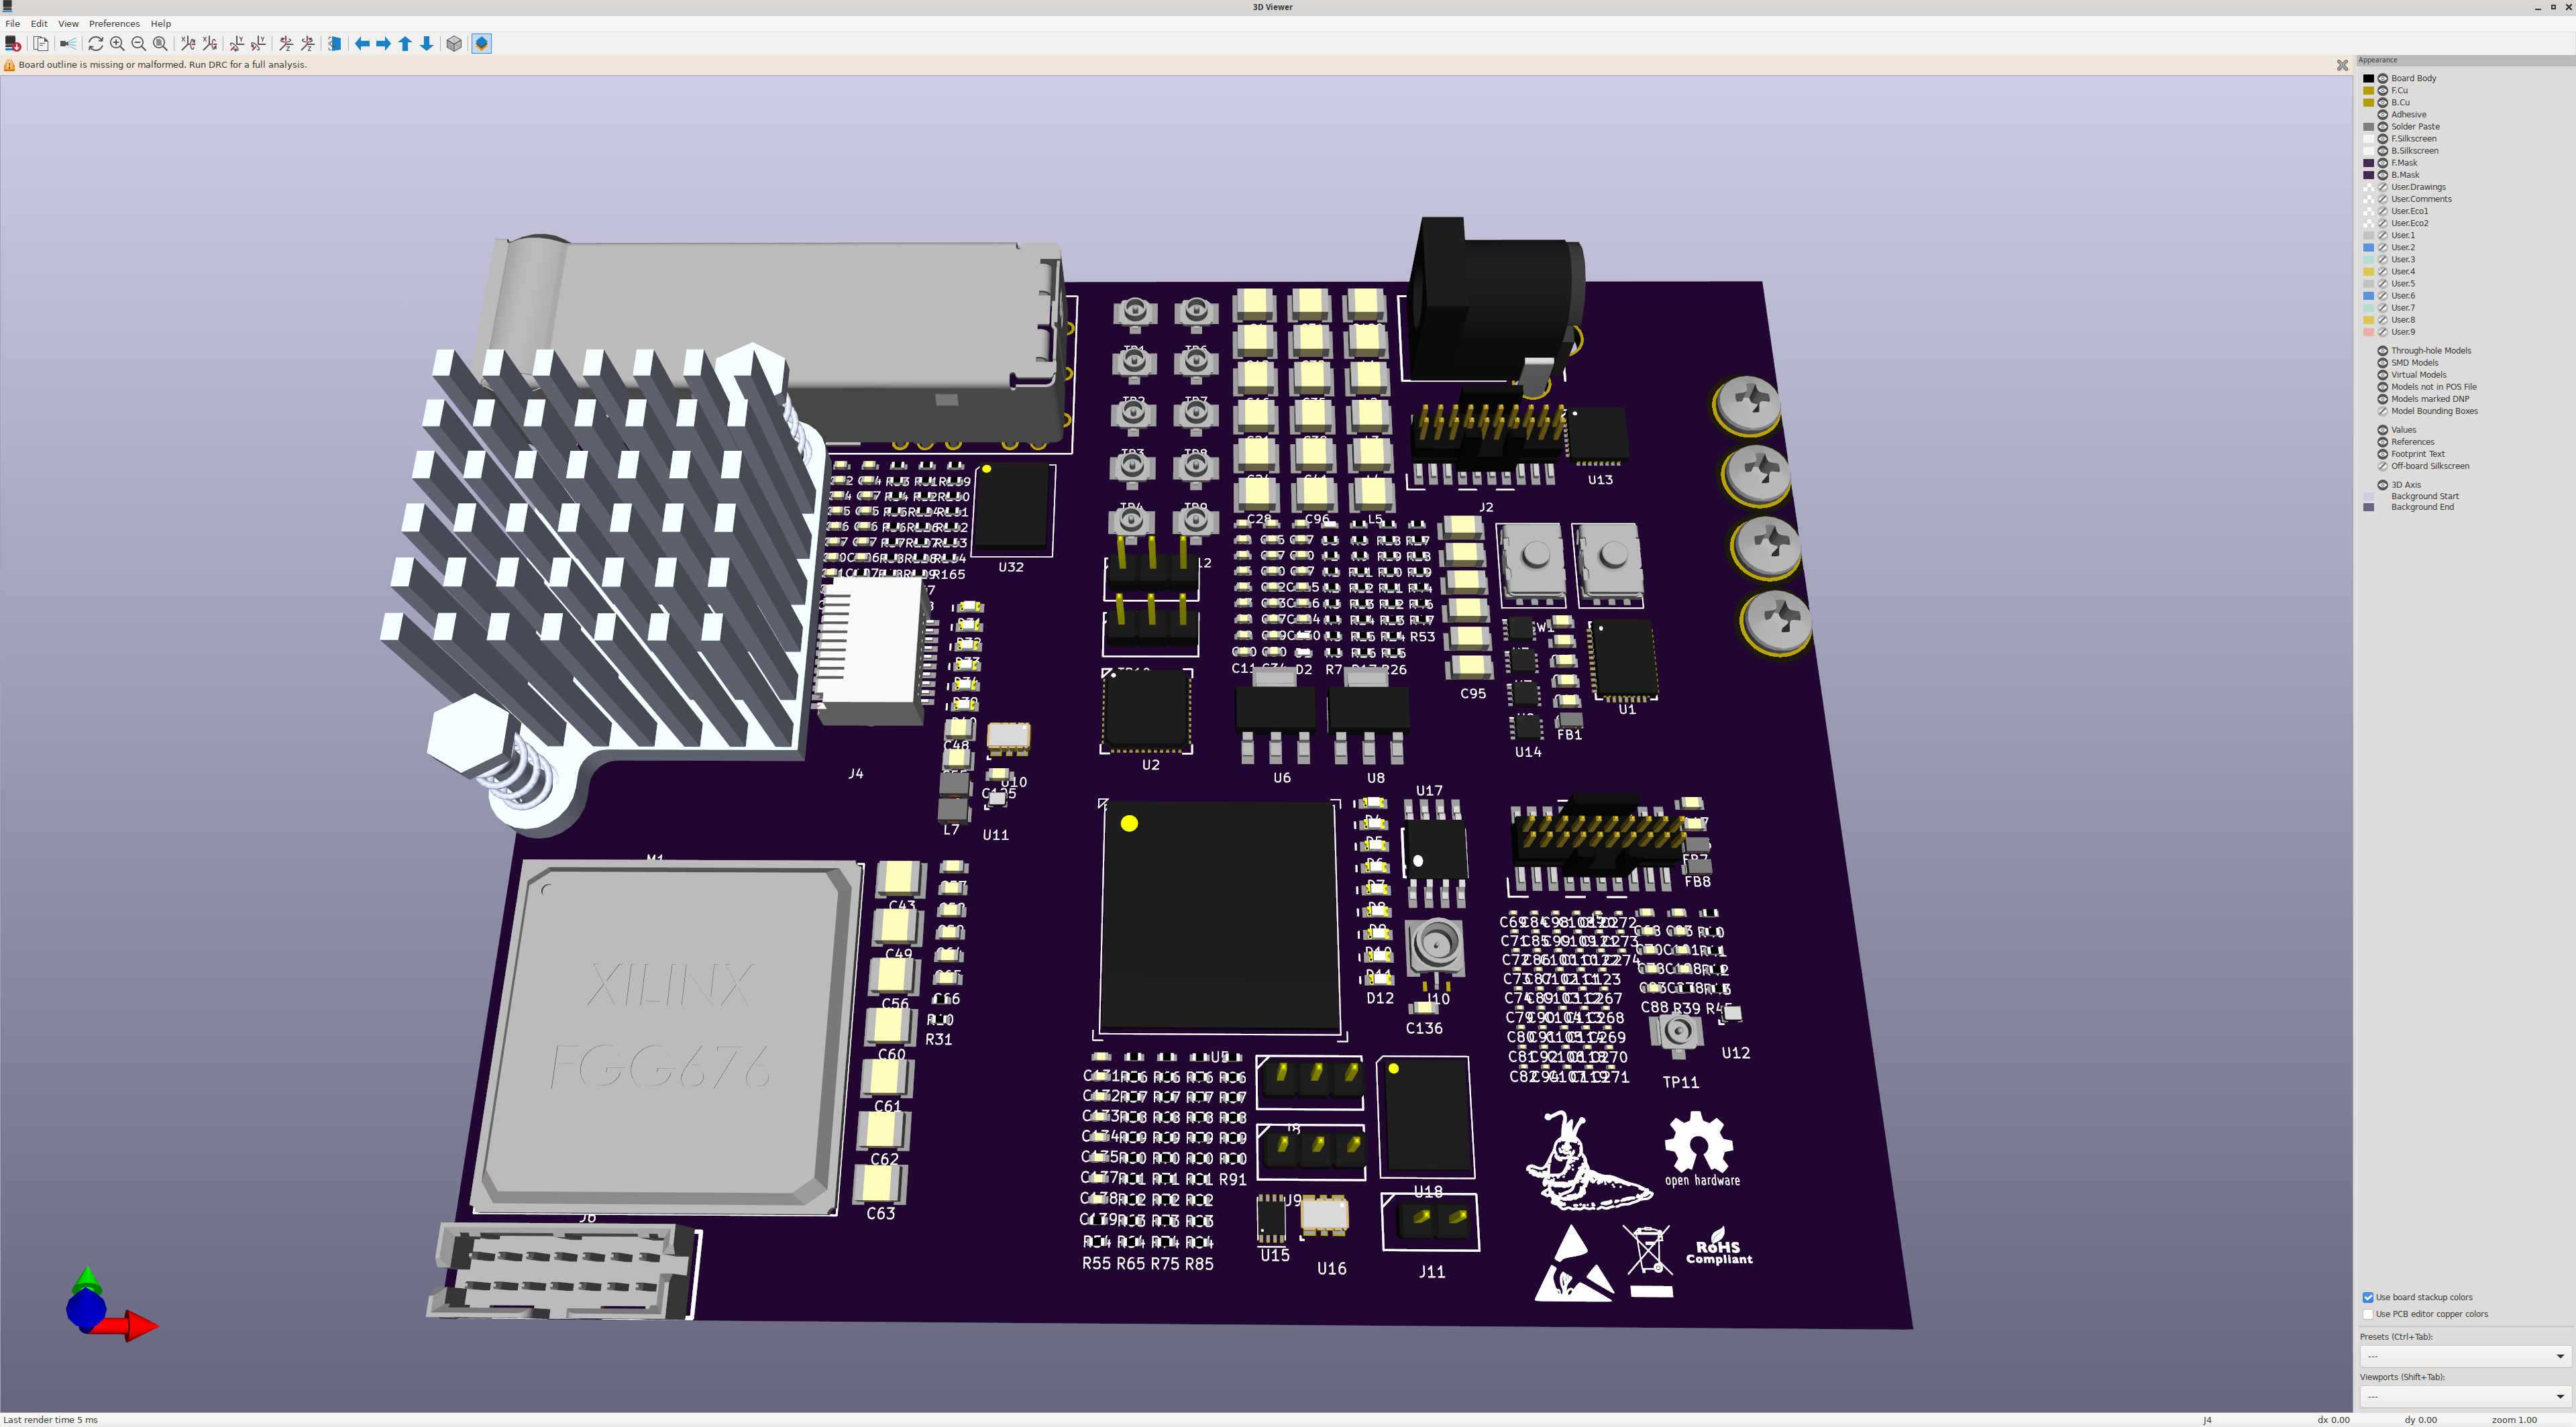Zoom in using the toolbar magnifier
This screenshot has width=2576, height=1427.
[x=117, y=44]
